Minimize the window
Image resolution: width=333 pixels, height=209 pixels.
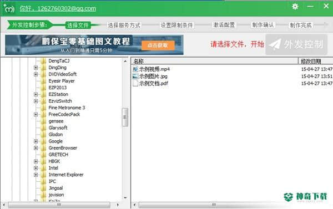(x=310, y=6)
